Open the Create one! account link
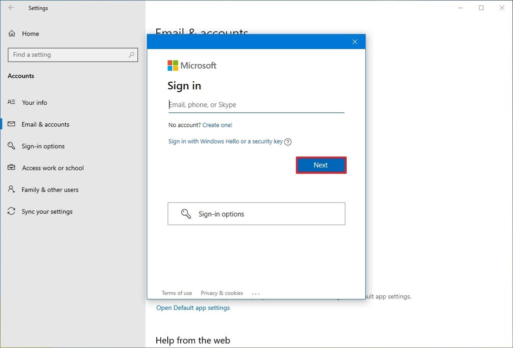Image resolution: width=513 pixels, height=348 pixels. [217, 125]
